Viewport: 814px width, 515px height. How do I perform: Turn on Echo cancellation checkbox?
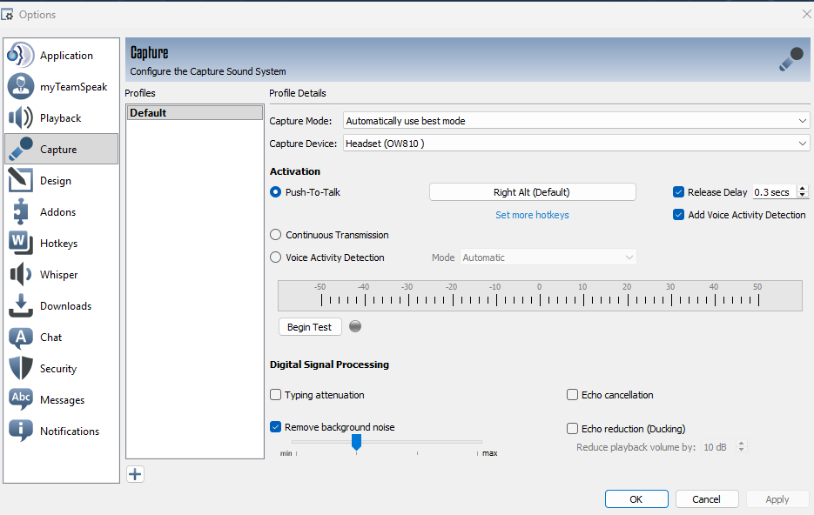(573, 395)
